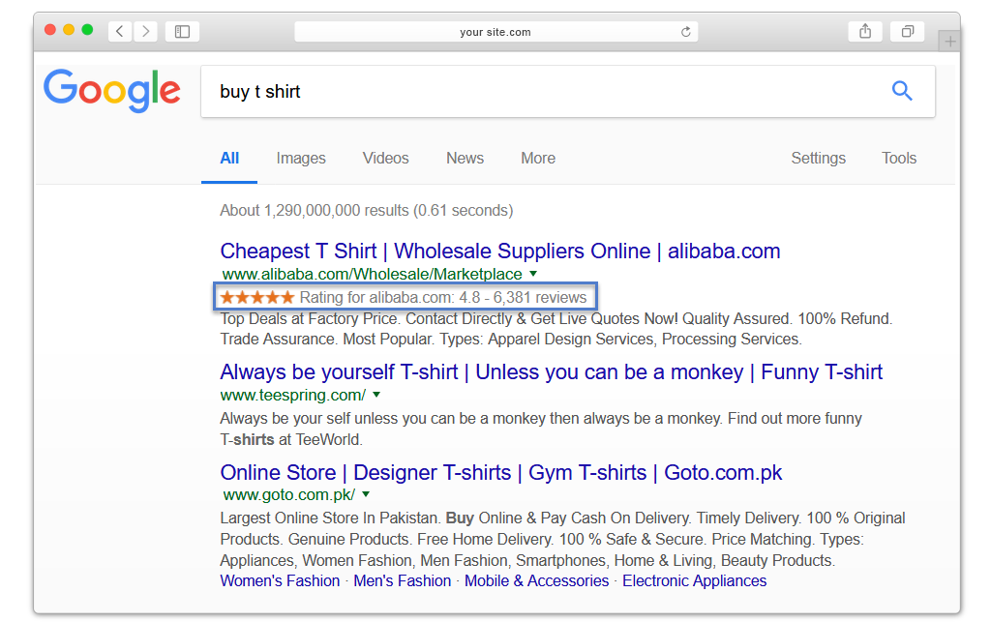Toggle the browser sidebar icon
Screen dimensions: 991x622
[x=182, y=31]
